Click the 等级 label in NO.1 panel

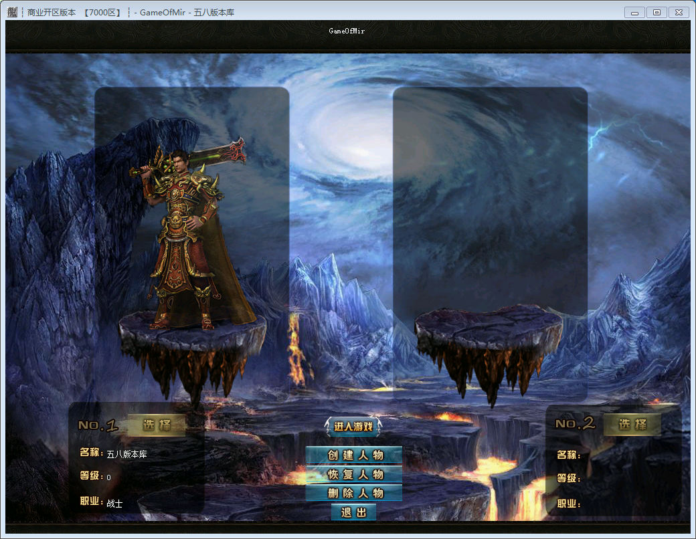[x=91, y=475]
